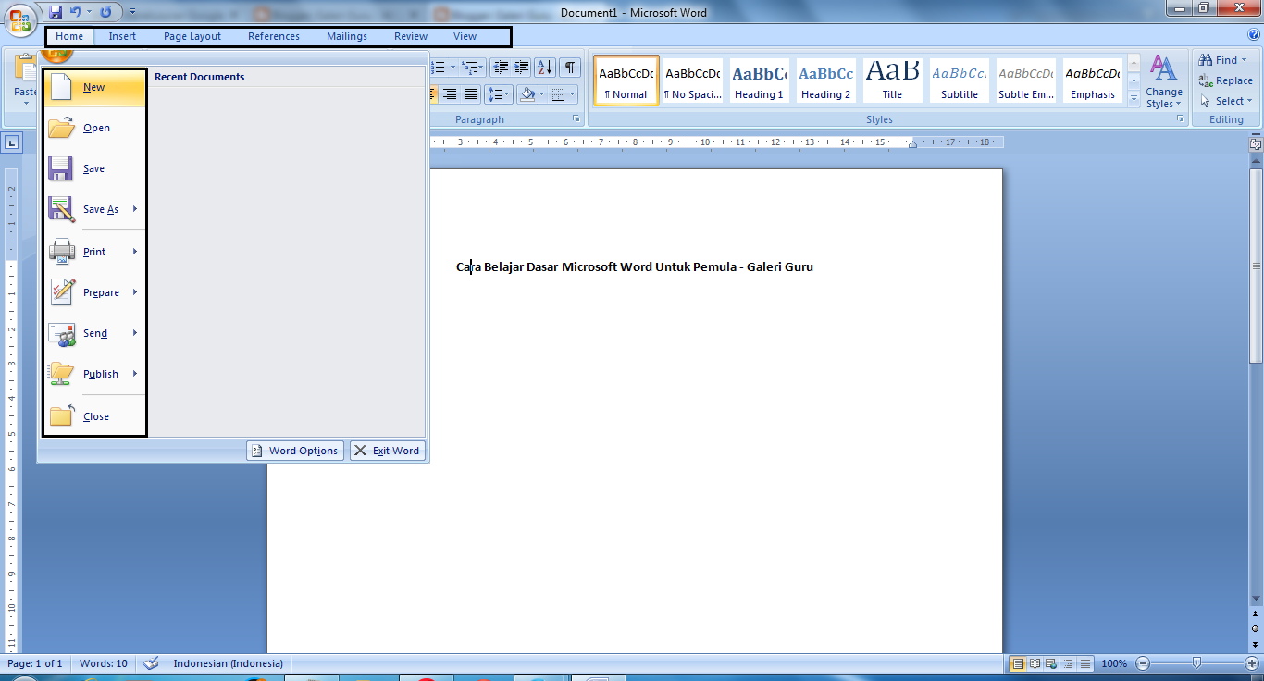The image size is (1264, 681).
Task: Expand the Prepare submenu arrow
Action: [135, 292]
